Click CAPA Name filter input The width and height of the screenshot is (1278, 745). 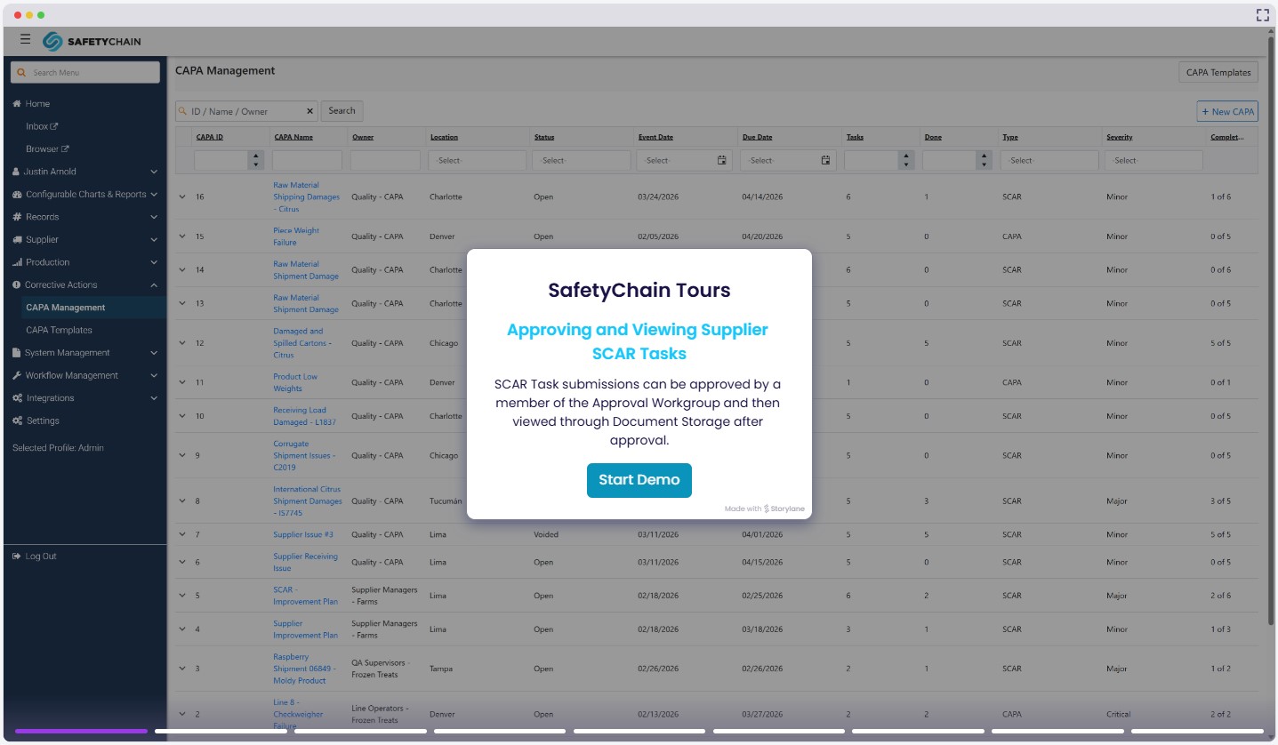pyautogui.click(x=307, y=160)
